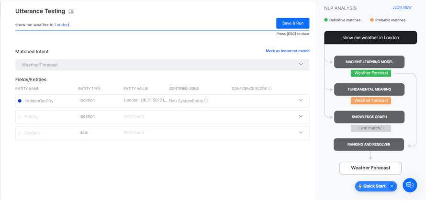
Task: Open the JSON VIEW link
Action: click(402, 8)
